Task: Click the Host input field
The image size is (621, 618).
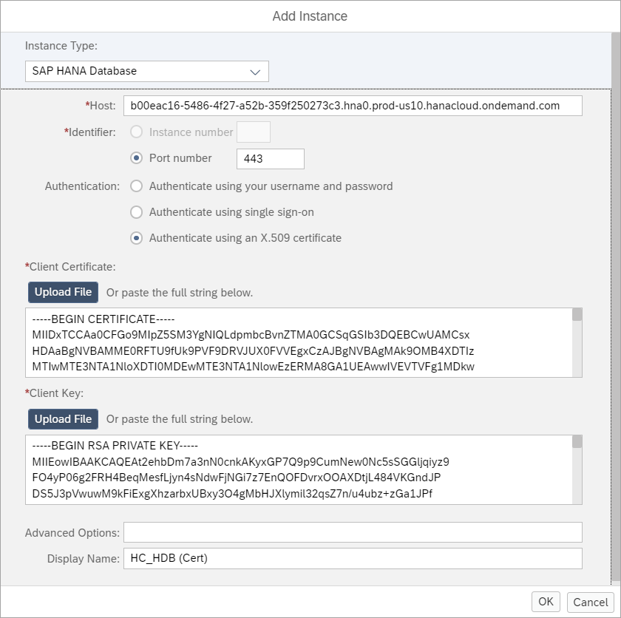Action: (x=353, y=106)
